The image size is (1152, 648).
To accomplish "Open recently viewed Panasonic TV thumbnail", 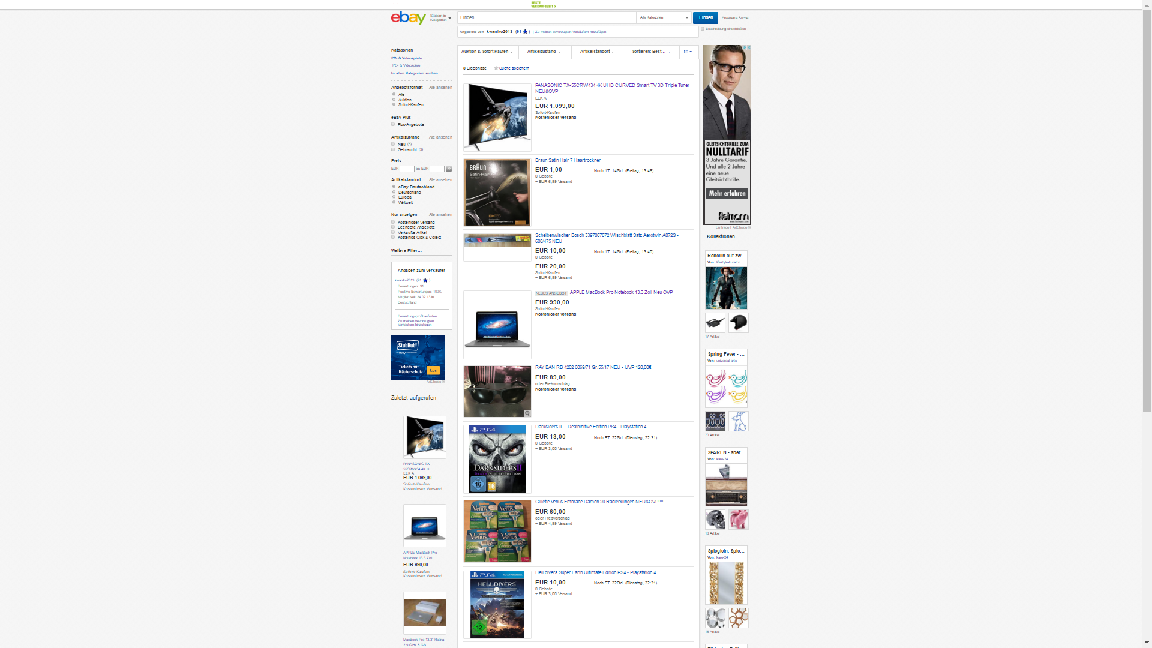I will [x=424, y=437].
